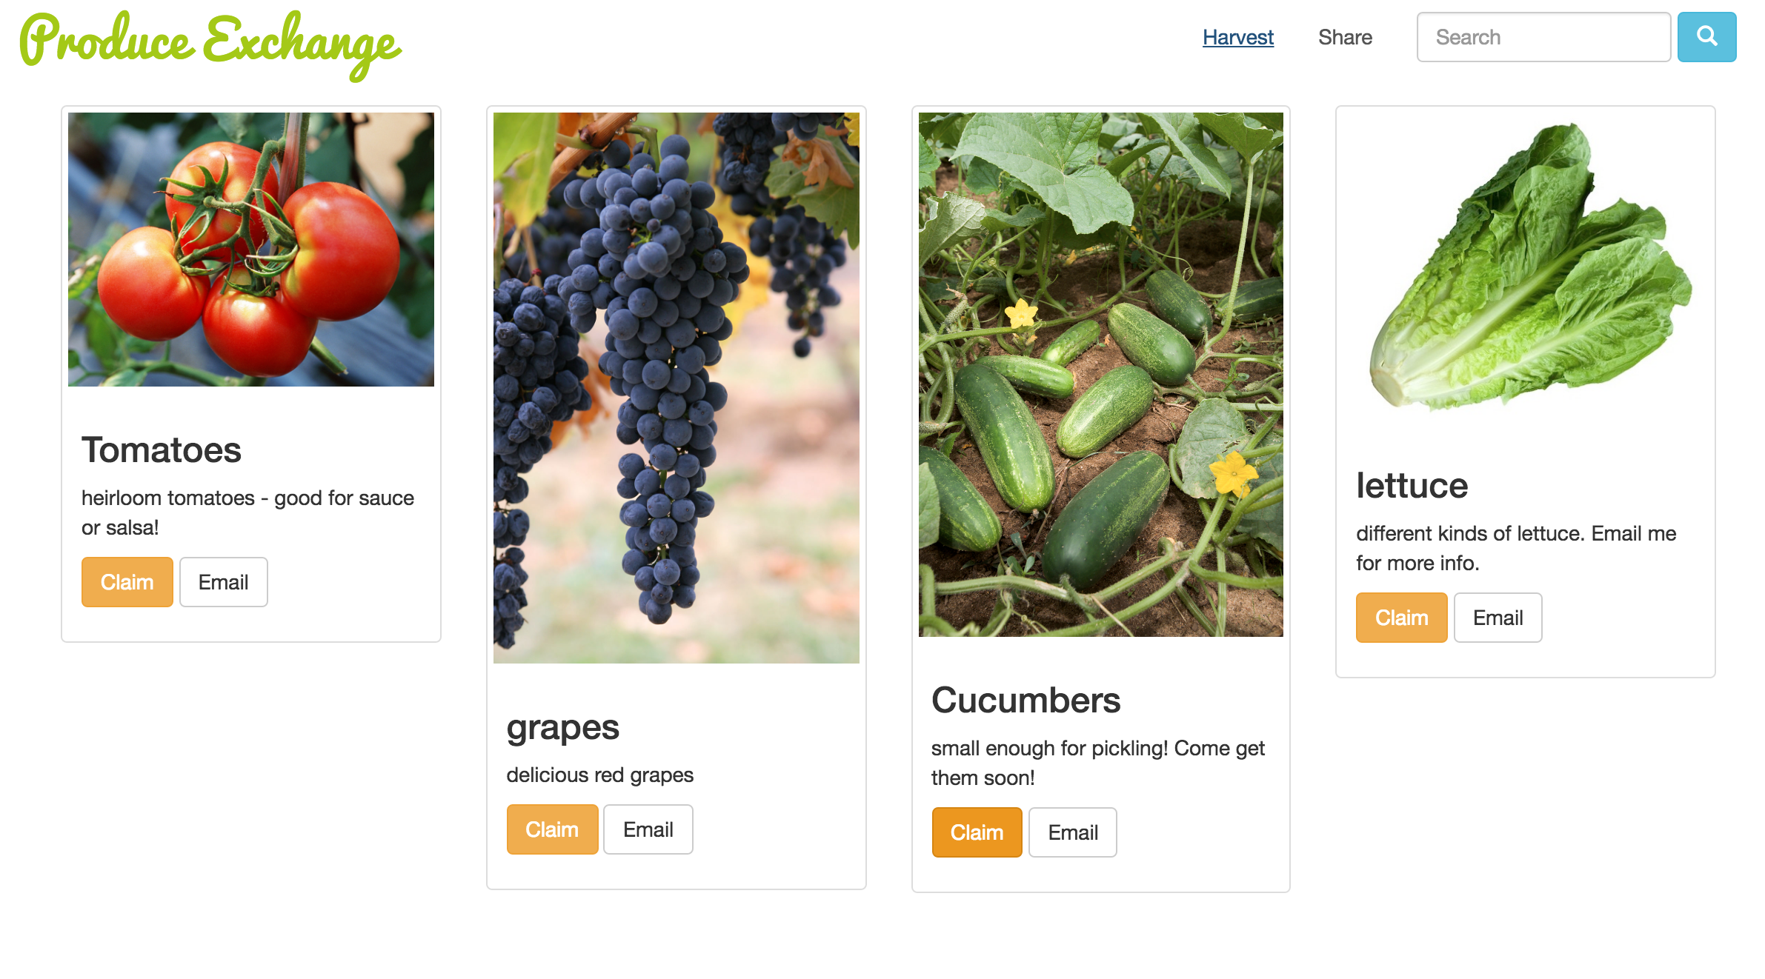
Task: Email the lettuce owner
Action: pyautogui.click(x=1498, y=618)
